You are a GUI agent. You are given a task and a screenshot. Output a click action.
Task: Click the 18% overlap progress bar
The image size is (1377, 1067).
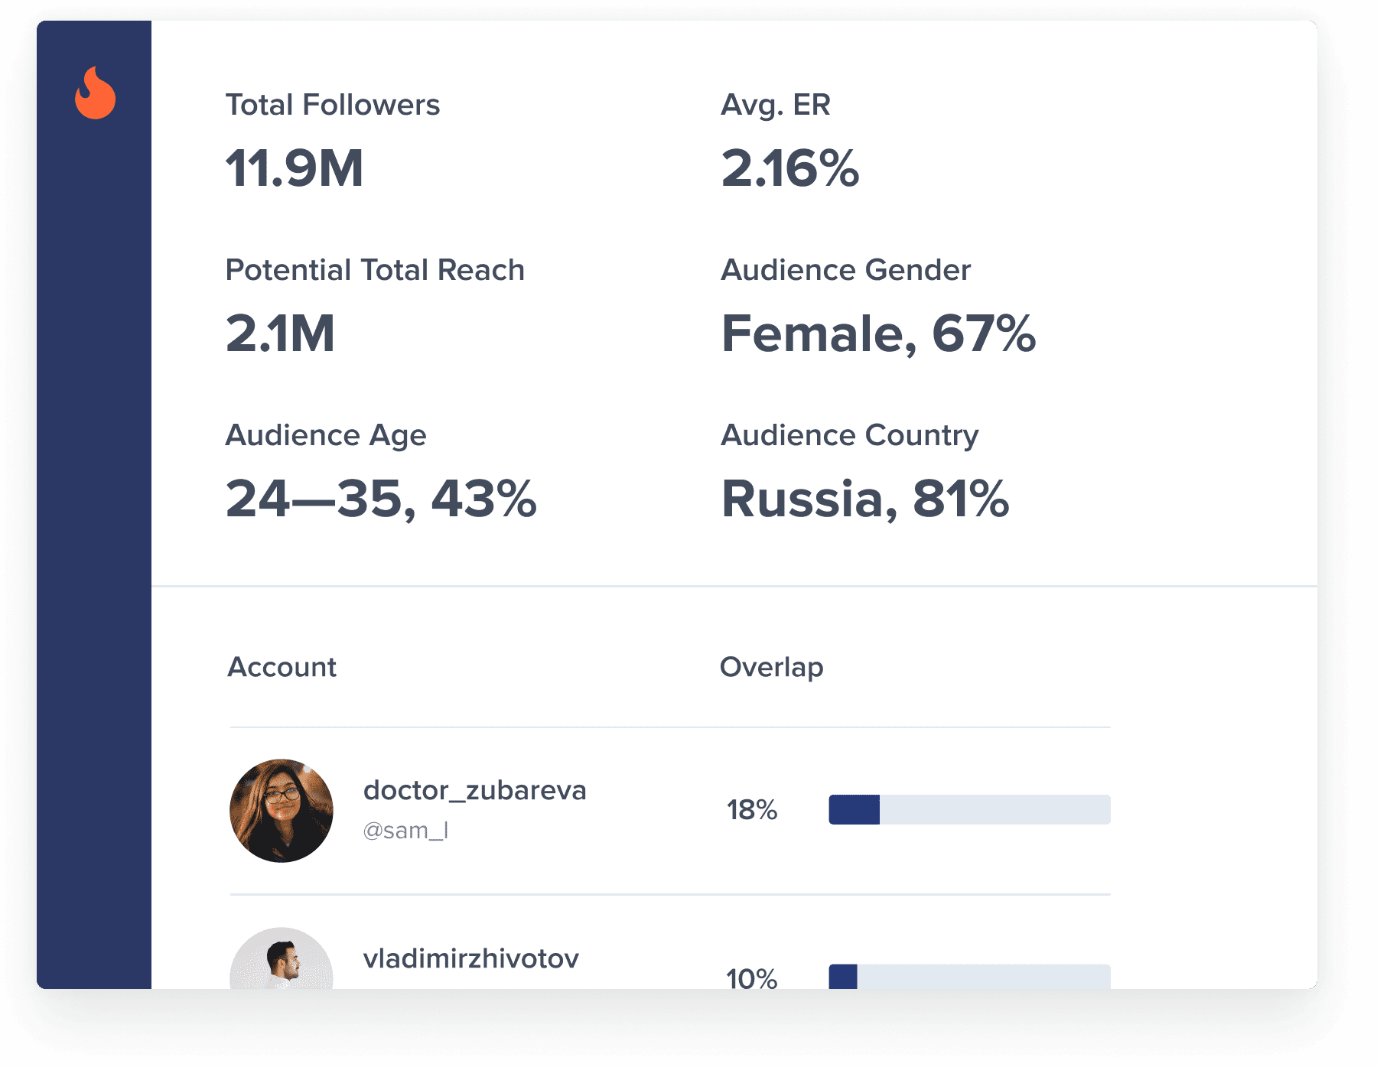[968, 809]
